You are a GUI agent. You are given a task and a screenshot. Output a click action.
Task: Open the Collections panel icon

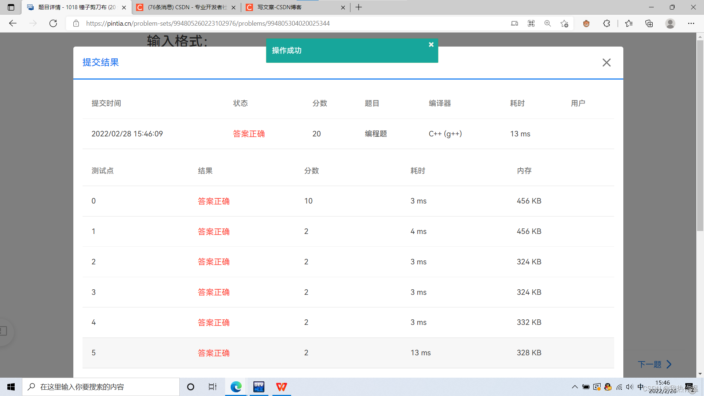(649, 23)
